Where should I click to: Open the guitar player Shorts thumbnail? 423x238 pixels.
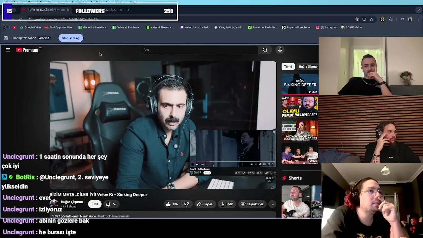point(296,202)
